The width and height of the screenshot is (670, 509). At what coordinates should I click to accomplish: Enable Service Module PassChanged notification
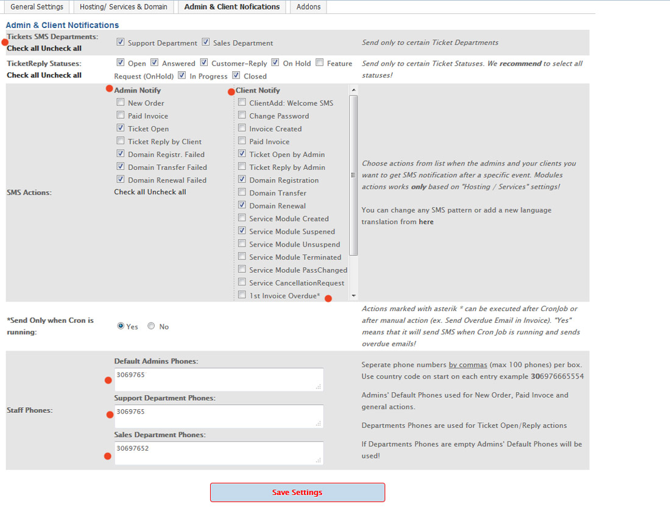(x=242, y=269)
